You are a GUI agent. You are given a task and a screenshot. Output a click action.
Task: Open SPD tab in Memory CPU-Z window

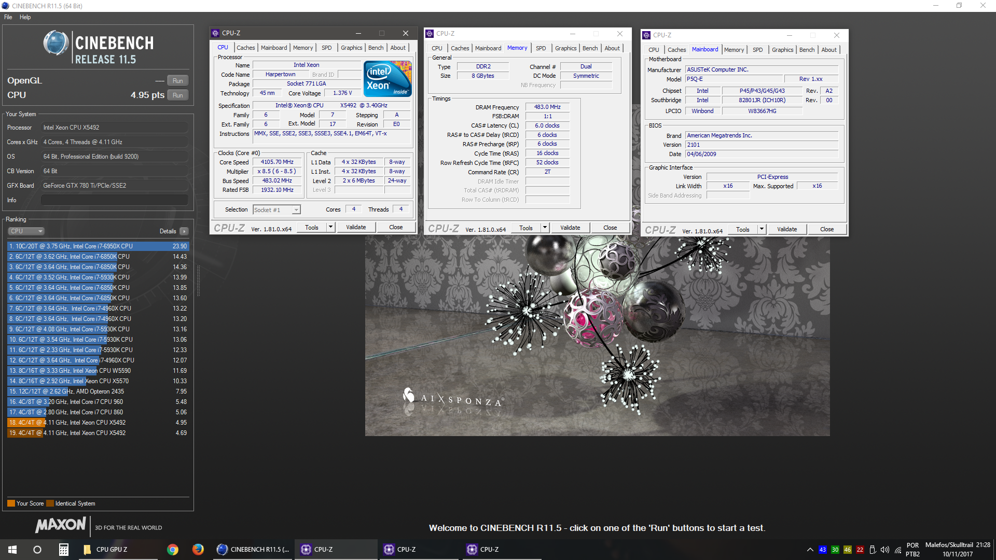point(541,48)
